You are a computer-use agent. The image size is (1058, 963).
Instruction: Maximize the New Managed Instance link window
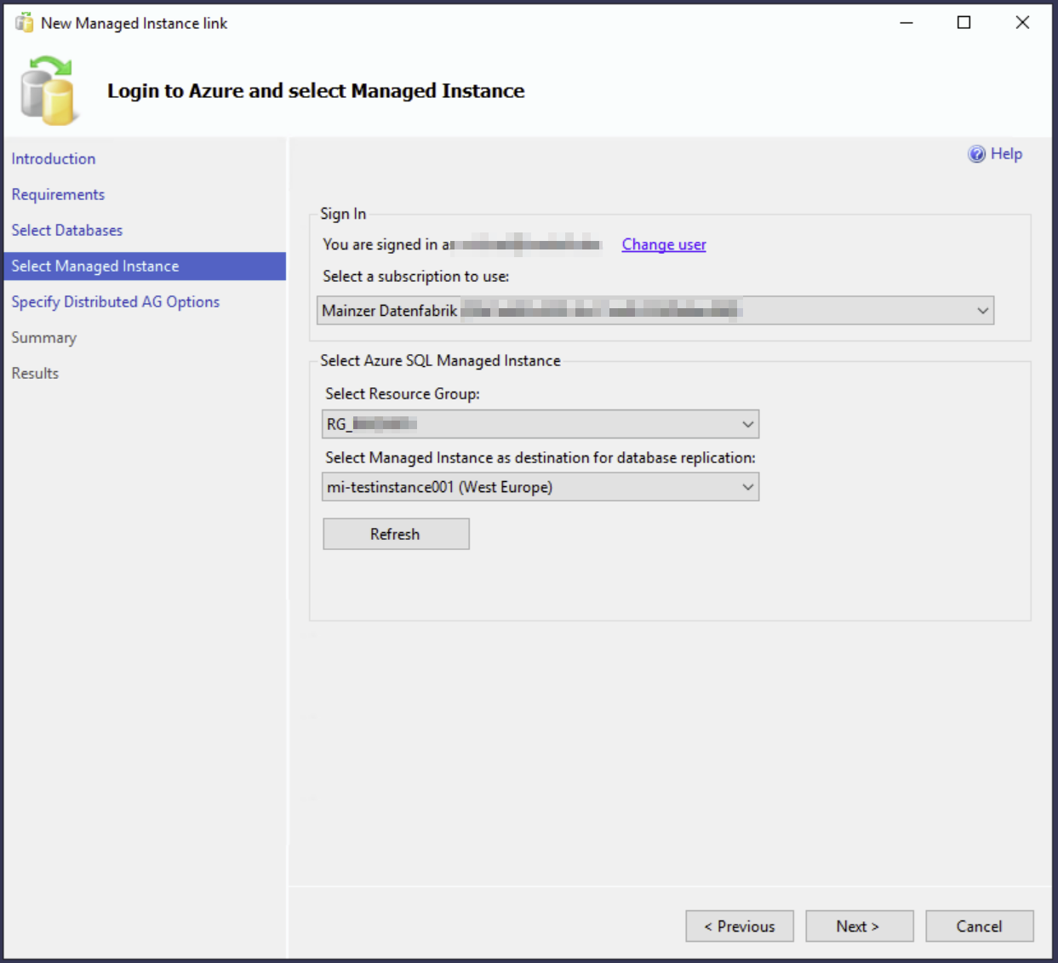click(964, 23)
